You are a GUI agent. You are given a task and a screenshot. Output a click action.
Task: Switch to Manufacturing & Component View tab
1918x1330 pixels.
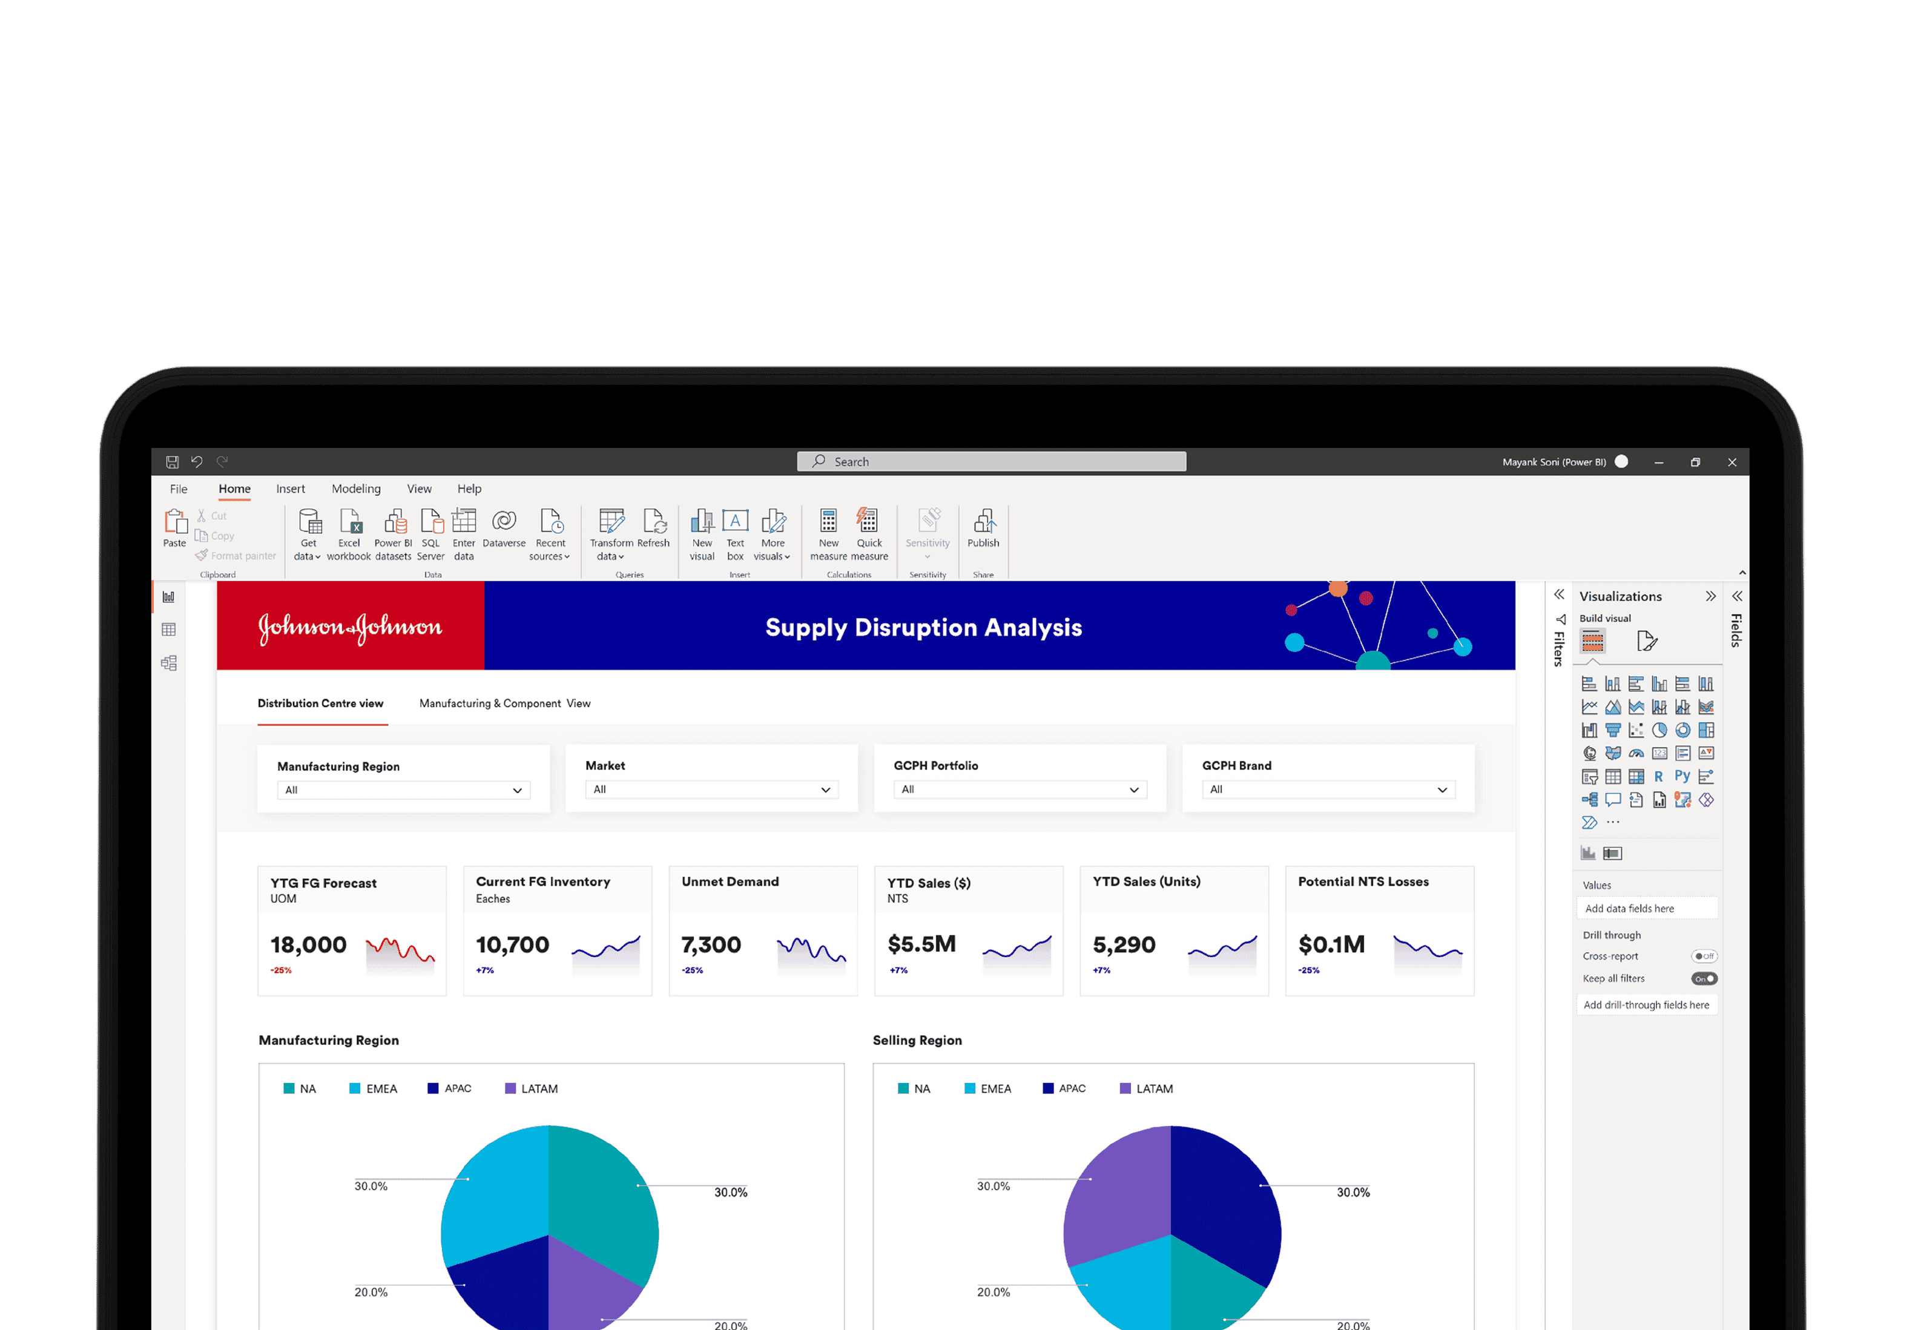(505, 703)
